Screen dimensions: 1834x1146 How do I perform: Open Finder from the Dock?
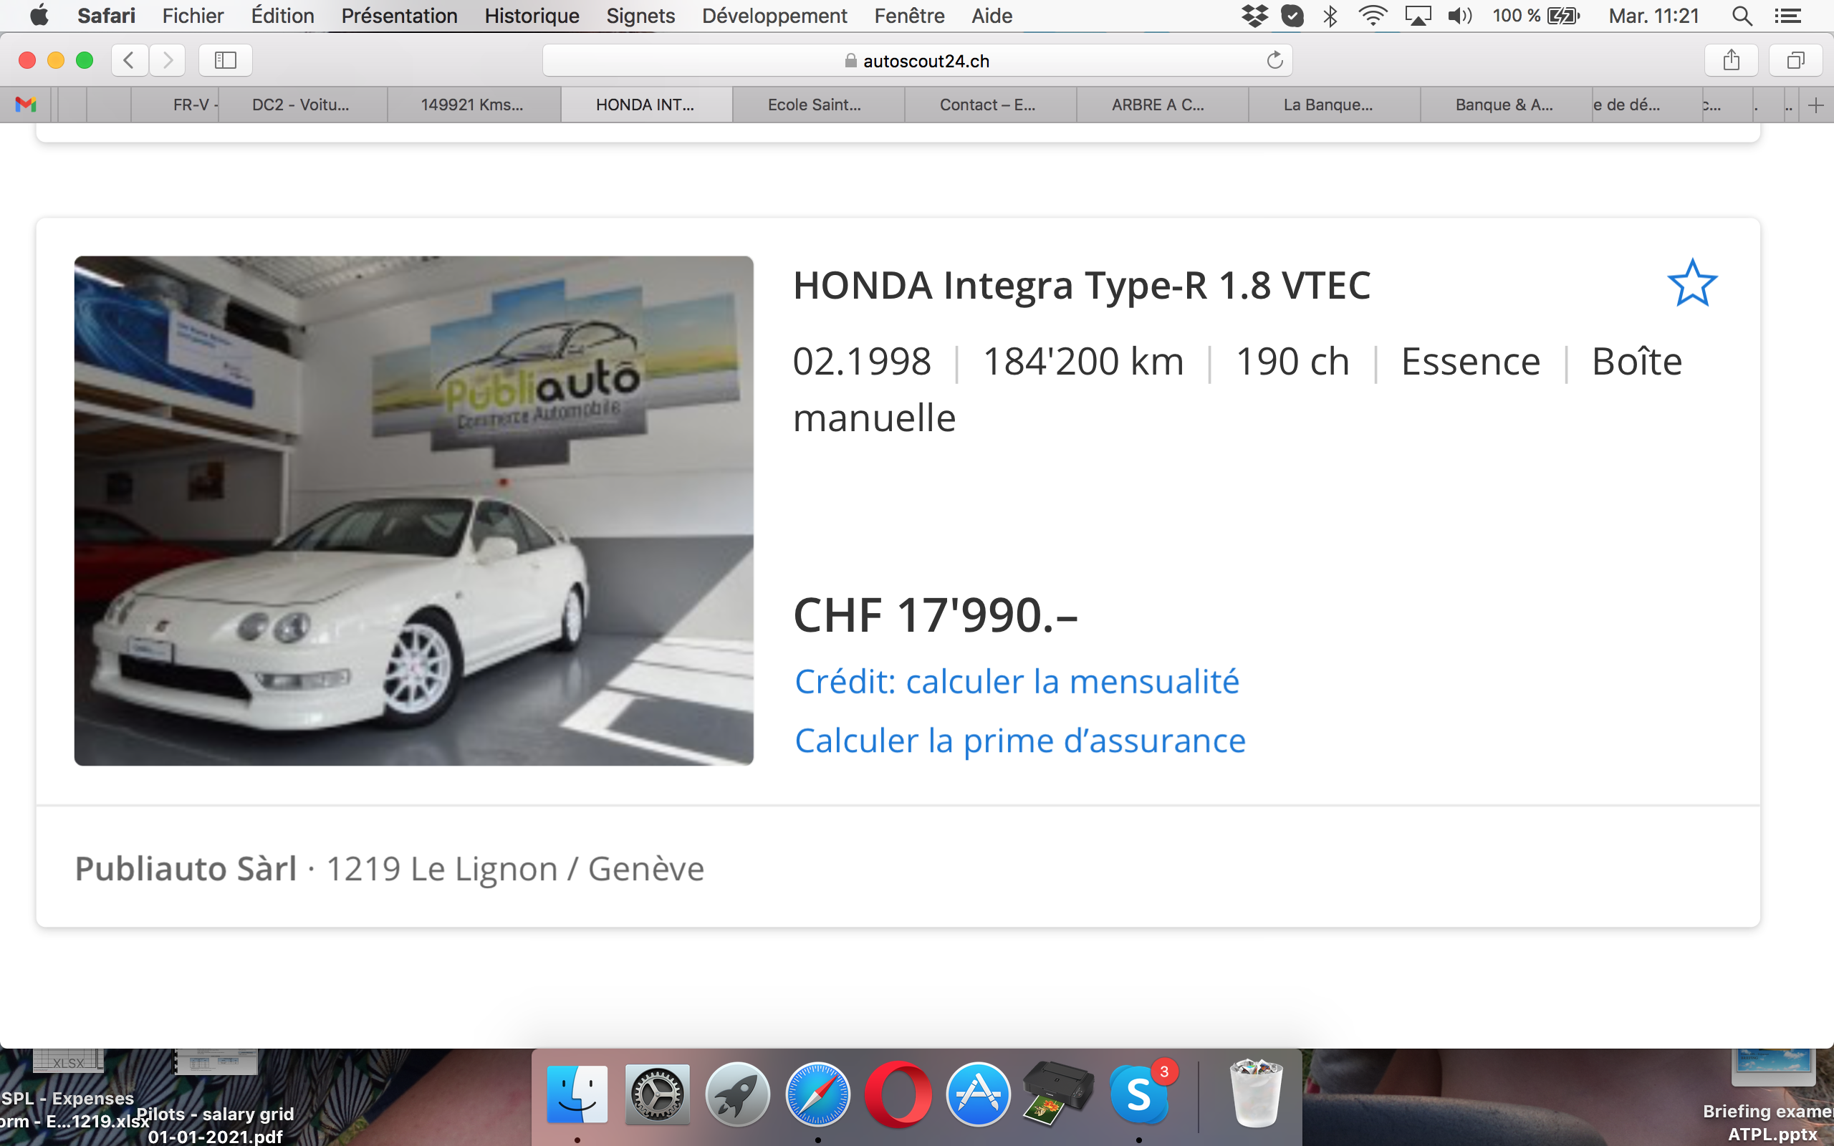577,1094
